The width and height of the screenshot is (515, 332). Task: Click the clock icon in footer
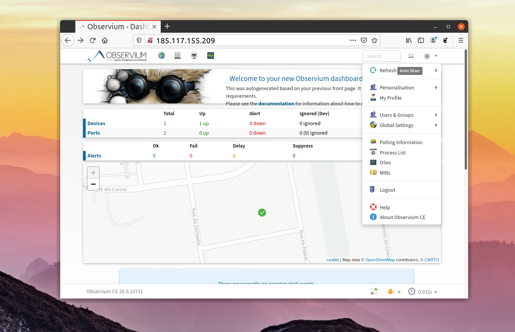pos(412,291)
